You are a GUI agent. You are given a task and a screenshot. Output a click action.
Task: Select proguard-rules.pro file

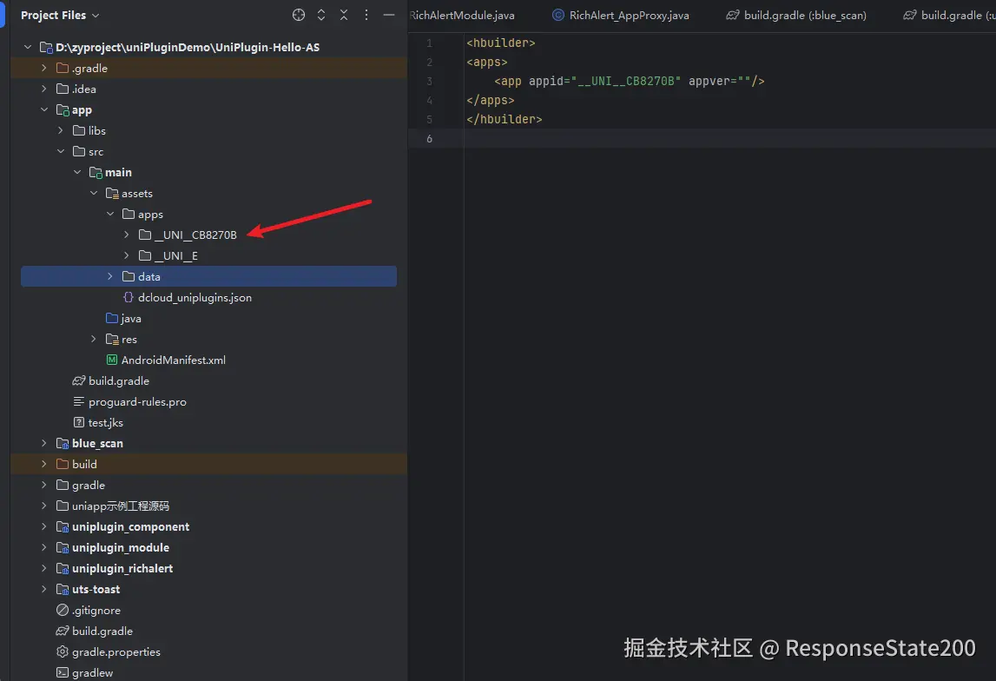[x=137, y=402]
